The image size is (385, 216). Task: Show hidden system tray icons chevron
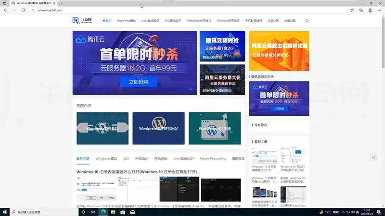[x=343, y=212]
